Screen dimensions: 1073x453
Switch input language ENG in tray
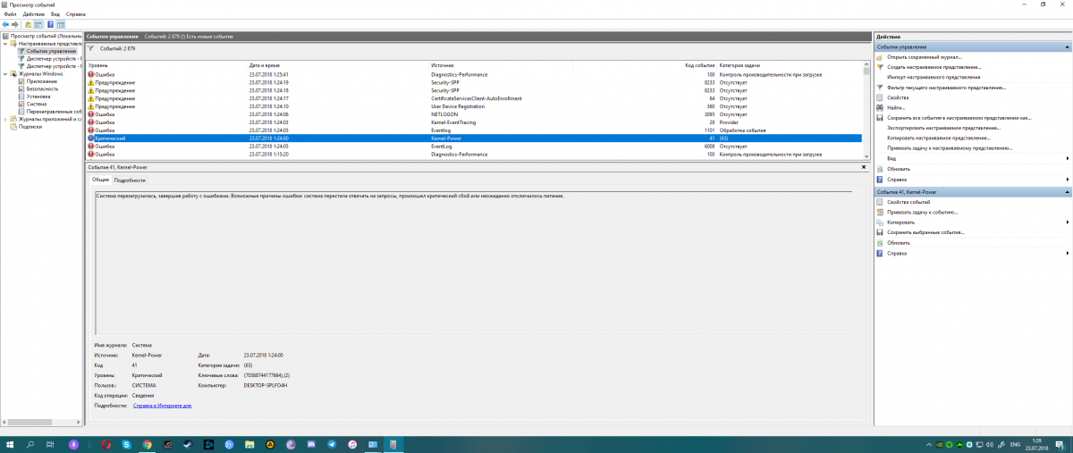pos(1015,444)
